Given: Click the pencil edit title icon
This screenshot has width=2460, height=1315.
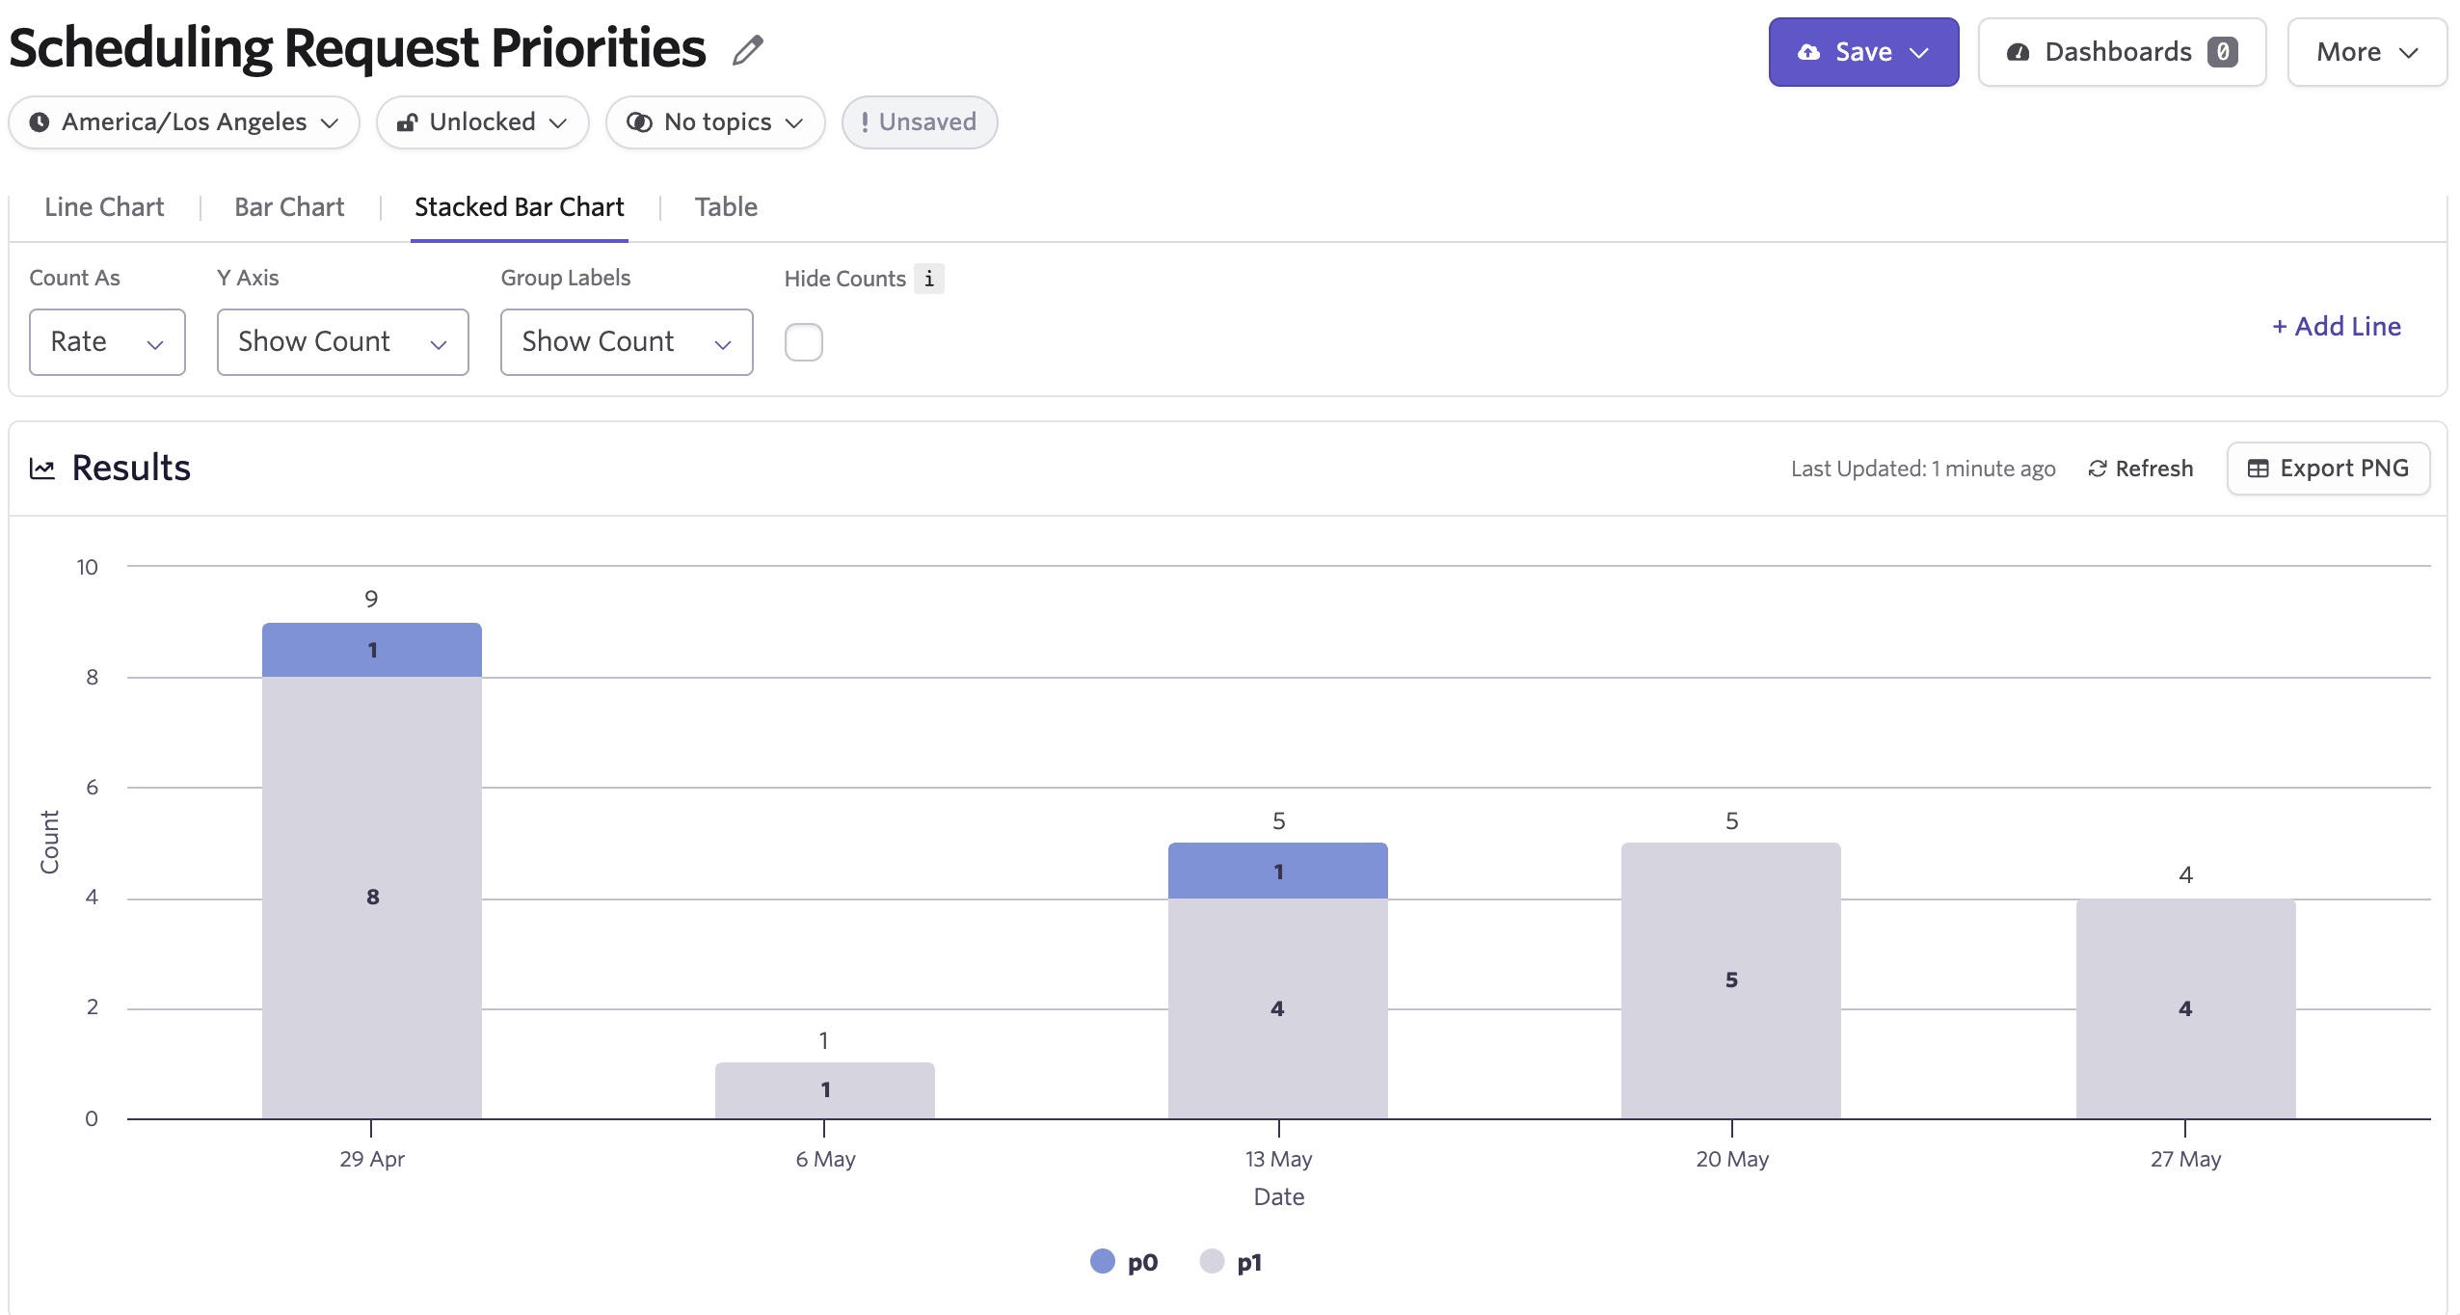Looking at the screenshot, I should [x=747, y=50].
